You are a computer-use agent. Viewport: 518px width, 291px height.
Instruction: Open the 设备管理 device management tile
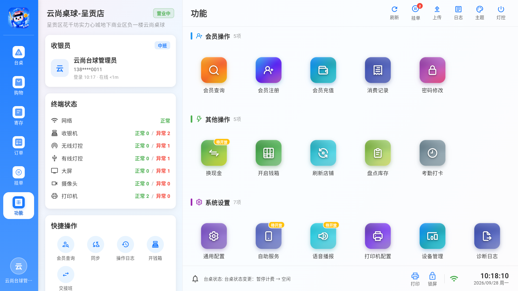(x=432, y=241)
